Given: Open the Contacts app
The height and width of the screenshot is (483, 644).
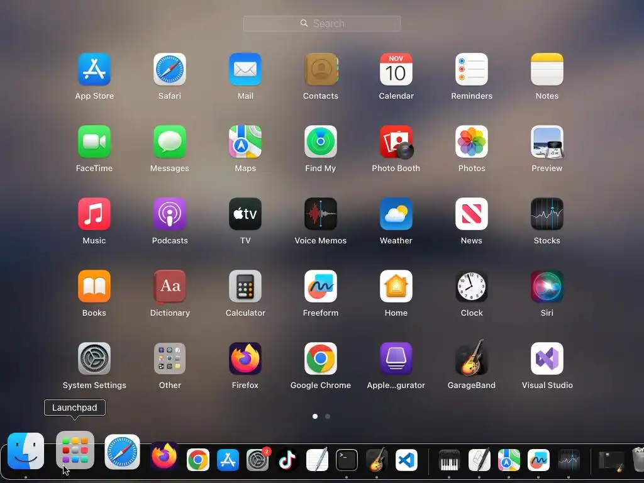Looking at the screenshot, I should [x=321, y=69].
